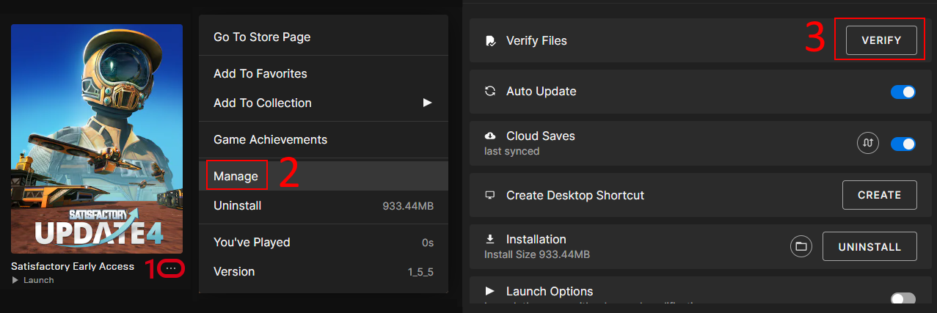Click the Cloud Saves cloud icon
937x313 pixels.
490,136
